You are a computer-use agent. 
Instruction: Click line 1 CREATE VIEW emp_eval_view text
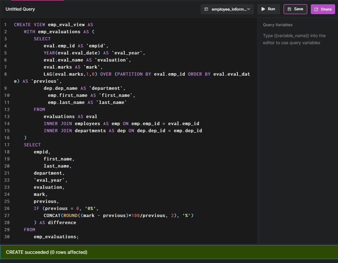[53, 25]
